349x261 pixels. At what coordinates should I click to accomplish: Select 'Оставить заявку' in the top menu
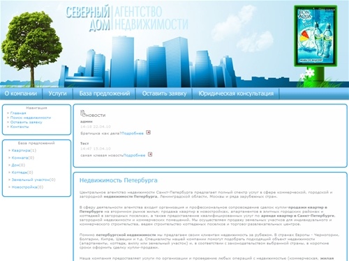[x=164, y=93]
